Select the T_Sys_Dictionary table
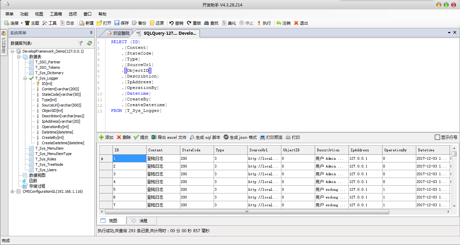The height and width of the screenshot is (245, 460). click(49, 73)
